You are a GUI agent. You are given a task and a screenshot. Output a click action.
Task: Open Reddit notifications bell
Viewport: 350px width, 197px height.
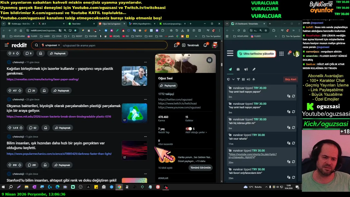205,45
